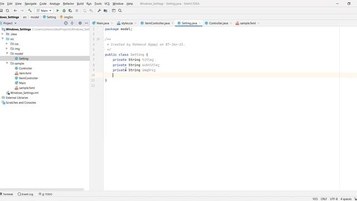Select item.fxml in project tree
The width and height of the screenshot is (357, 201).
click(x=25, y=73)
